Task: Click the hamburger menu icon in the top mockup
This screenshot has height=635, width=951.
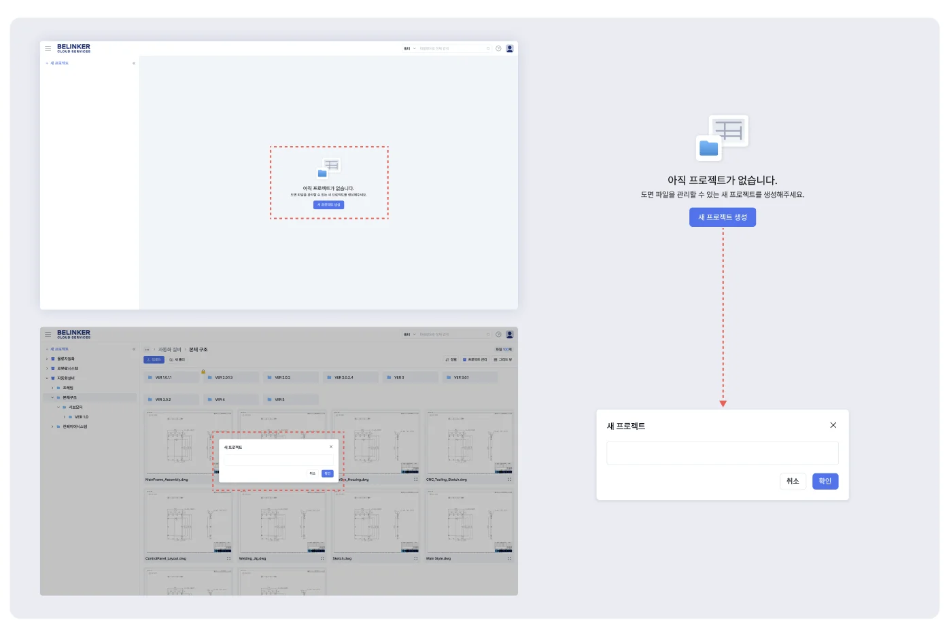Action: (x=48, y=48)
